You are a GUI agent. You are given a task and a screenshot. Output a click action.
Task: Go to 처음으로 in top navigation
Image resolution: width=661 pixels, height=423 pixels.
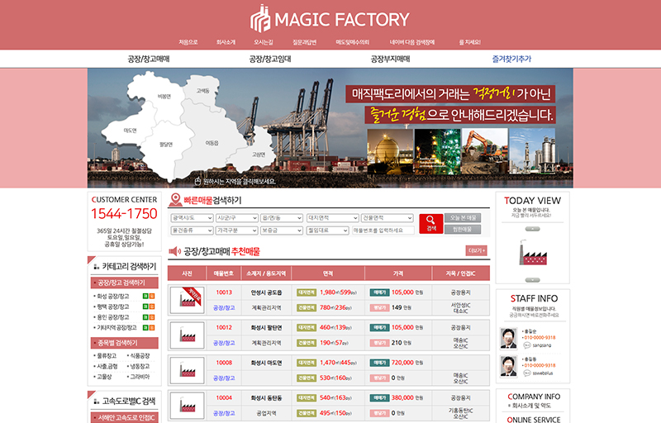(188, 42)
